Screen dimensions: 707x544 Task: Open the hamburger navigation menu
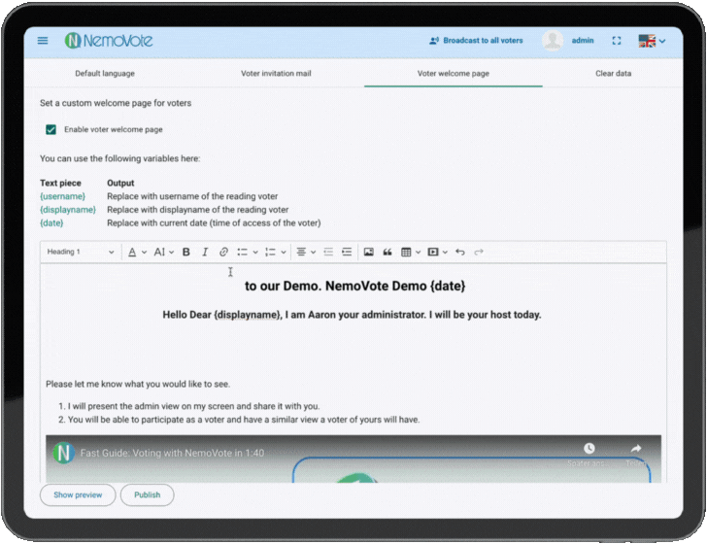coord(43,41)
